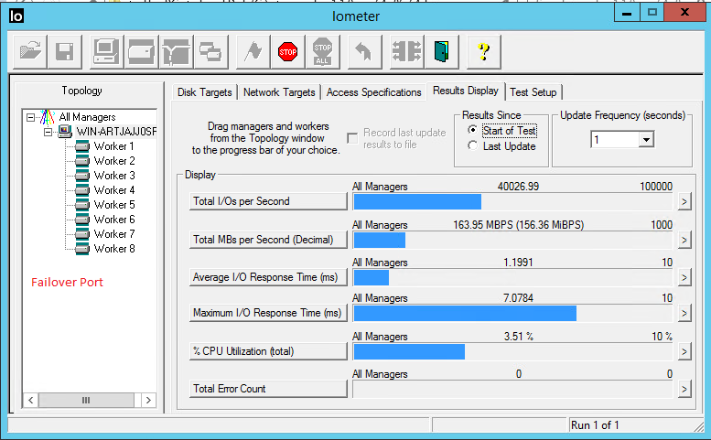Click the Maximum I/O Response Time progress bar
The height and width of the screenshot is (440, 711).
(x=512, y=313)
